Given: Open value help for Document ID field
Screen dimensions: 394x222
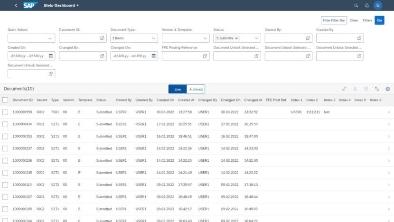Looking at the screenshot, I should pos(102,38).
